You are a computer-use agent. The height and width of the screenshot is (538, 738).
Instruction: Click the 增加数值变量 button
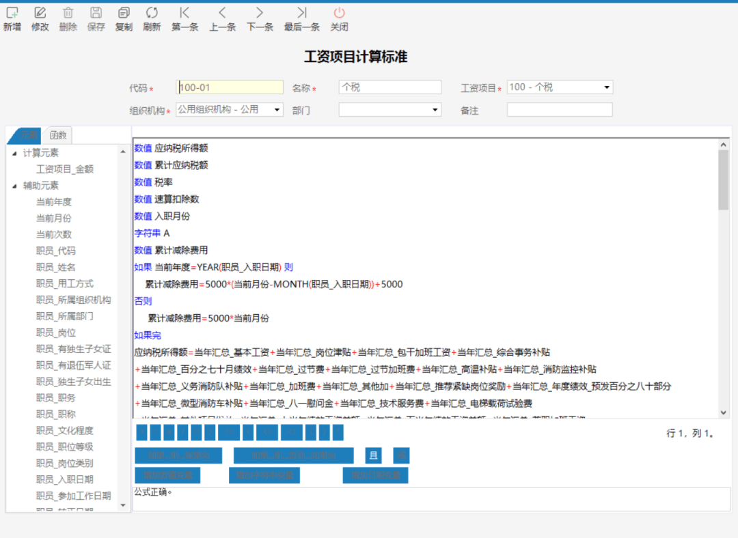(167, 475)
